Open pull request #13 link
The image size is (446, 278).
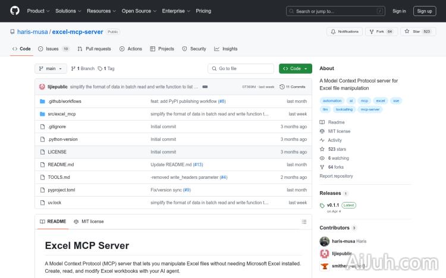tap(198, 165)
